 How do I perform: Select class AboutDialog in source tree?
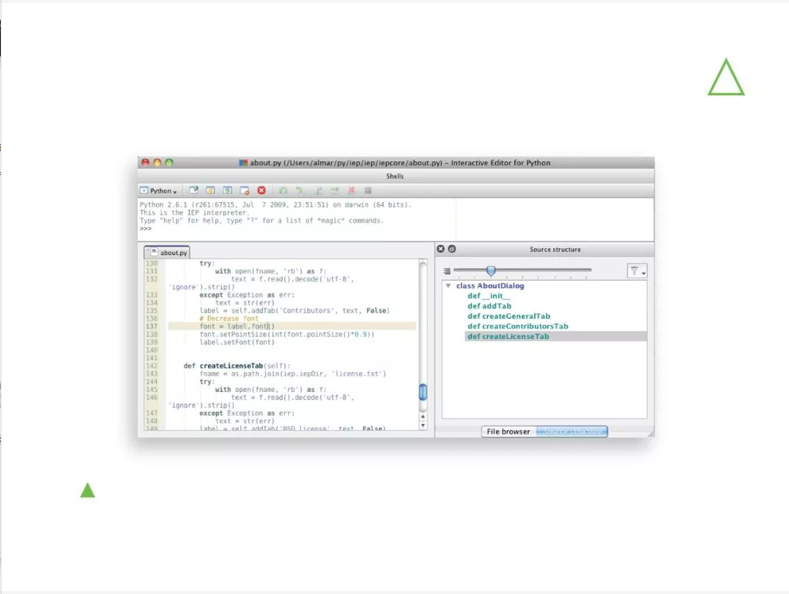[x=489, y=286]
